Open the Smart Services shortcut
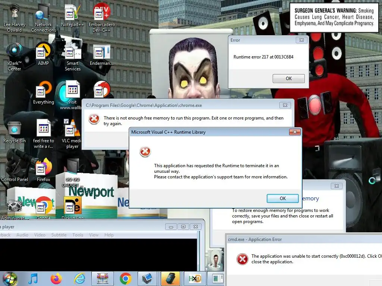 tap(73, 57)
